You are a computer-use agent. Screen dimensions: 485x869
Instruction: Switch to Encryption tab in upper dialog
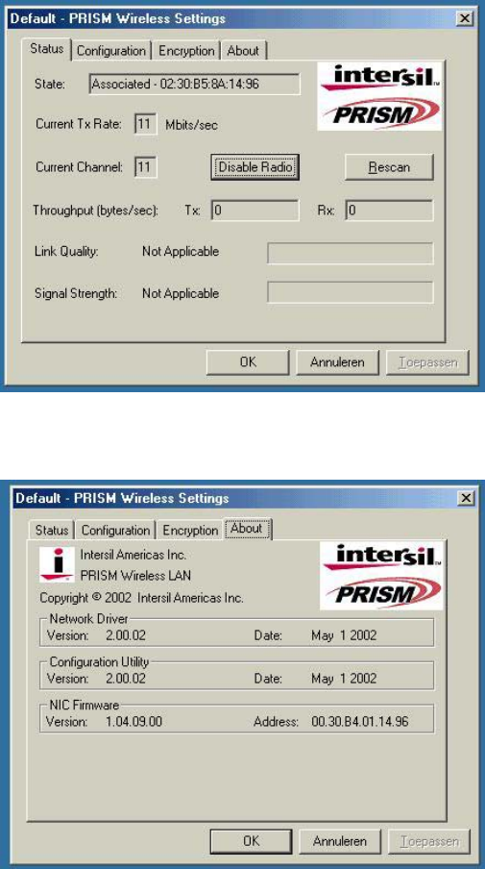point(186,51)
